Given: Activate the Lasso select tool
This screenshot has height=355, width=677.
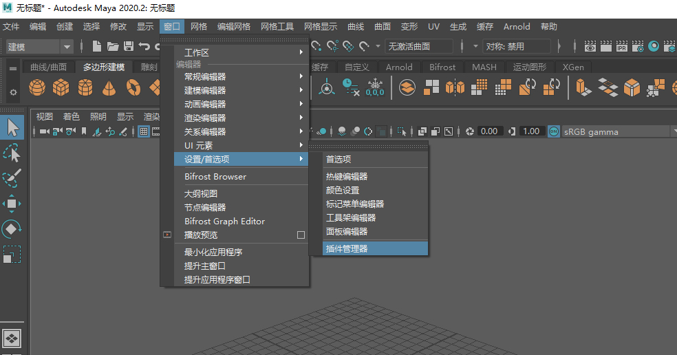Looking at the screenshot, I should pyautogui.click(x=12, y=153).
